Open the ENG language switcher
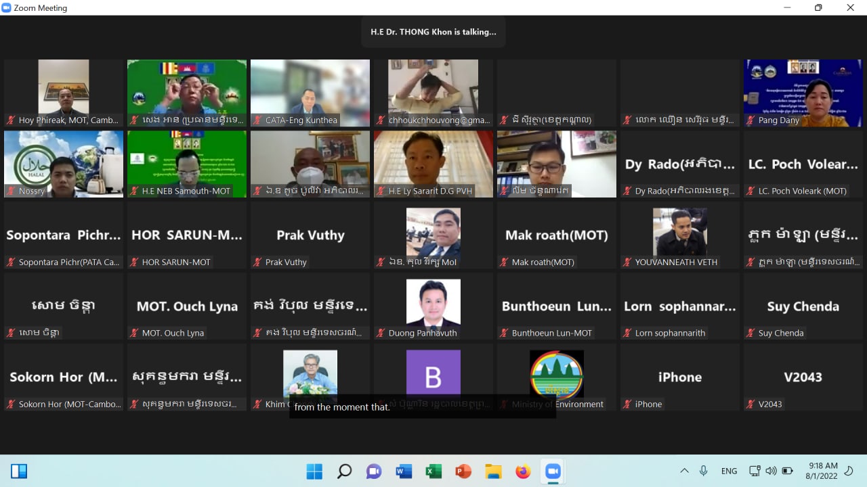The image size is (867, 487). pos(729,471)
